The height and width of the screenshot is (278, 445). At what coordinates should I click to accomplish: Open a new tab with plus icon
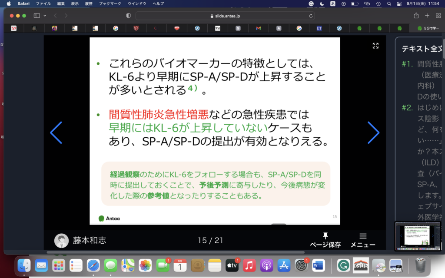tap(427, 16)
